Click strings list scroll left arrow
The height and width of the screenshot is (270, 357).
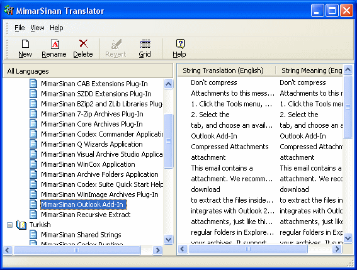click(183, 249)
